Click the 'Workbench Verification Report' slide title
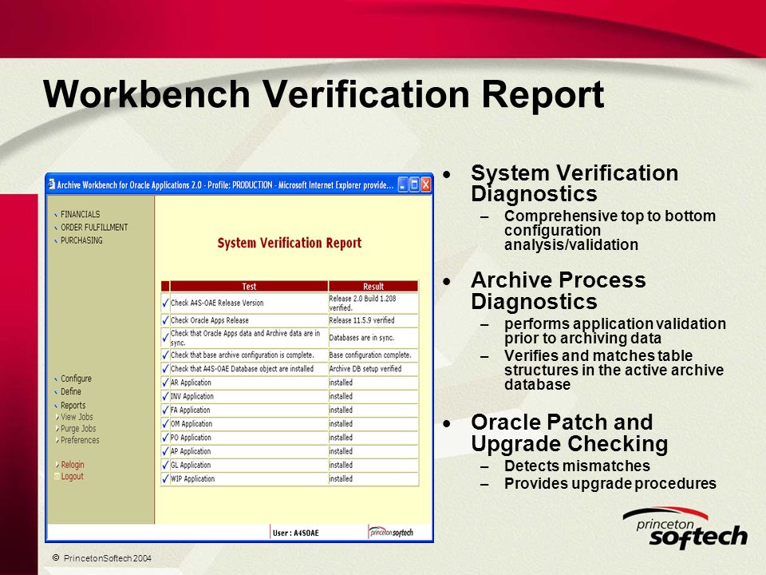The height and width of the screenshot is (575, 766). click(x=323, y=93)
